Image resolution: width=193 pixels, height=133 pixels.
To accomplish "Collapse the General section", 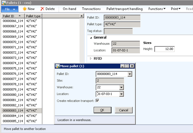I will pos(91,38).
